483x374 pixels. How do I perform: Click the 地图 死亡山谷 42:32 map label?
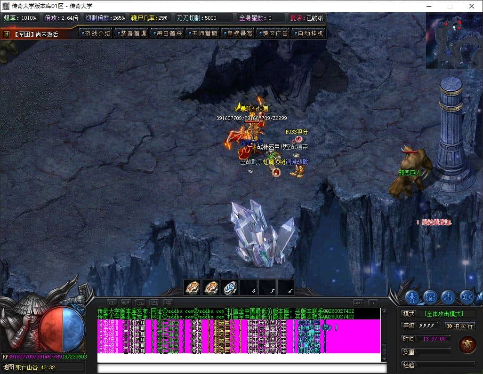coord(29,367)
